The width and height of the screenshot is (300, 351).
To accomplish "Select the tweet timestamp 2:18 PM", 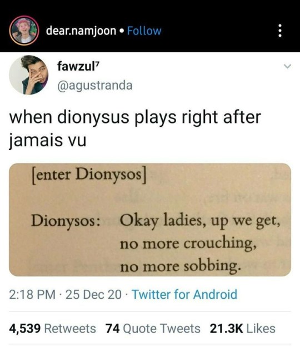I will pyautogui.click(x=32, y=294).
